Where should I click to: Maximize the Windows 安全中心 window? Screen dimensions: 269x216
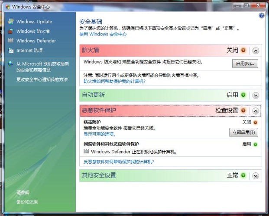point(246,6)
